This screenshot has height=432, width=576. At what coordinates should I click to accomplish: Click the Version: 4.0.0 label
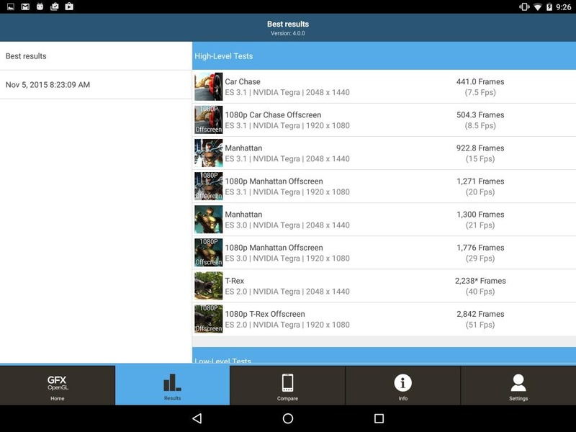288,33
